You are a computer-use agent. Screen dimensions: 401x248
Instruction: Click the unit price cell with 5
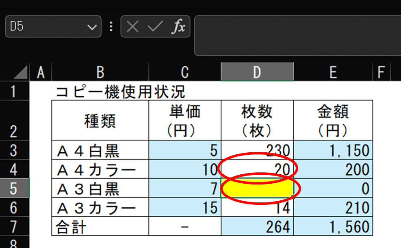(185, 150)
